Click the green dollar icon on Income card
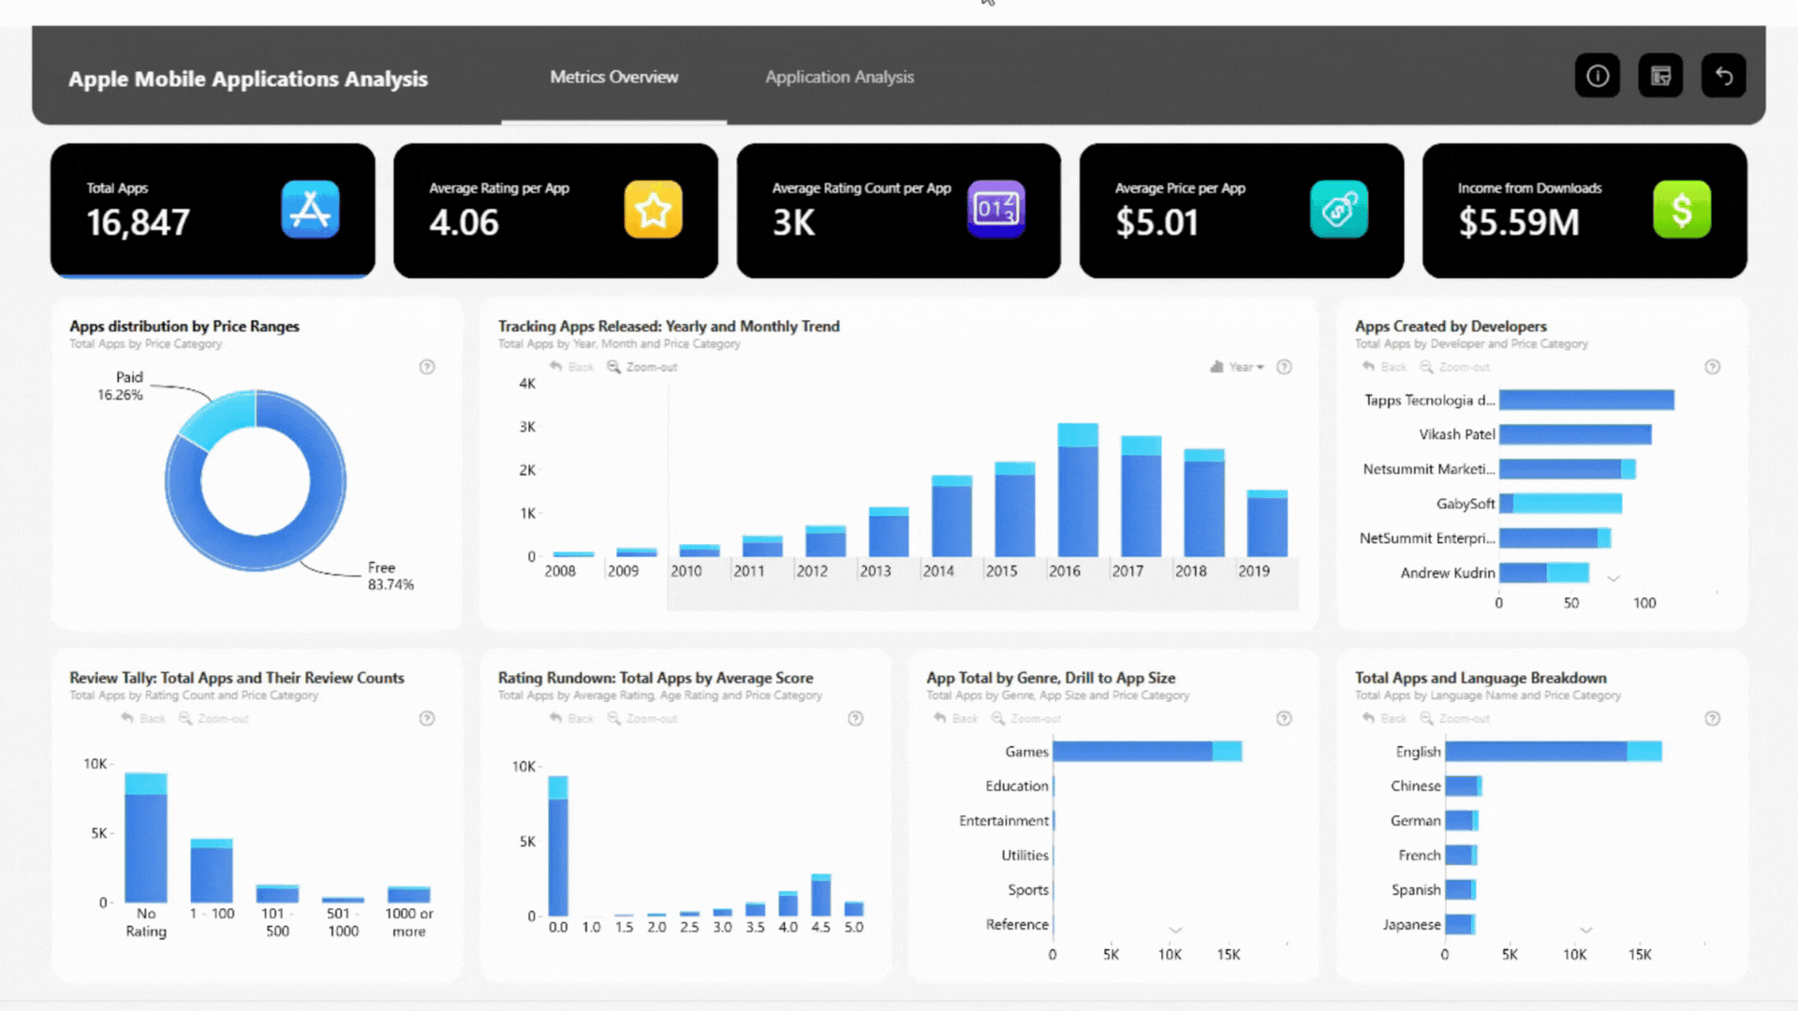Image resolution: width=1798 pixels, height=1011 pixels. [x=1681, y=210]
